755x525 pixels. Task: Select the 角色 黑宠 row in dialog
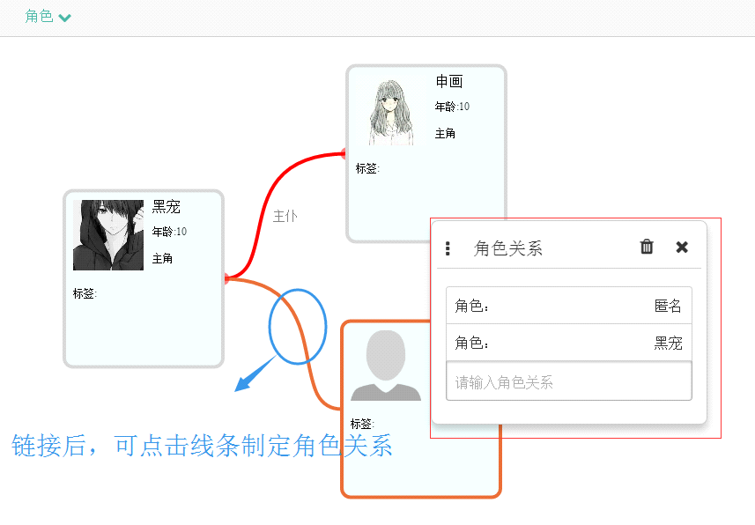568,343
